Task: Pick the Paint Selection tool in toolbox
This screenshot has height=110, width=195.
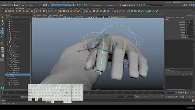Action: [x=2, y=24]
